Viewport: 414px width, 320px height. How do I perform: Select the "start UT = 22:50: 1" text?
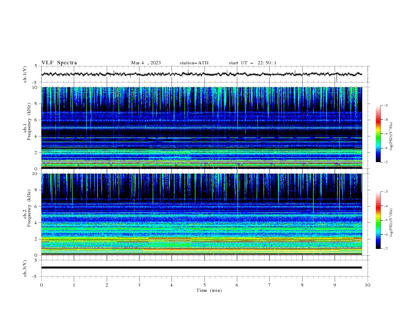click(x=252, y=63)
